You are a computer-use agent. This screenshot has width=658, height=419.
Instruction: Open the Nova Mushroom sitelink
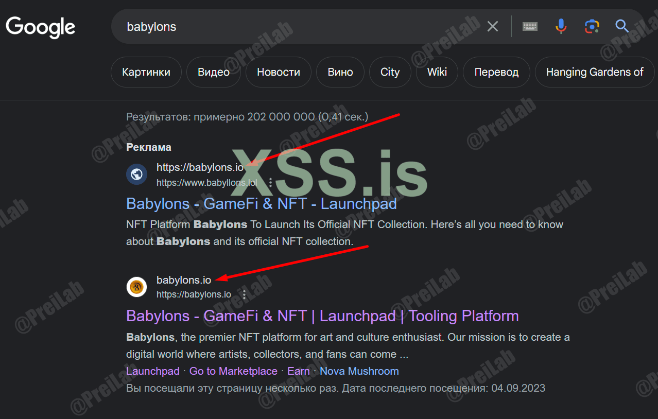[x=359, y=371]
